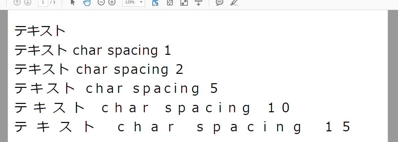Click the first line with only 'テキスト'
The height and width of the screenshot is (142, 398).
point(40,31)
